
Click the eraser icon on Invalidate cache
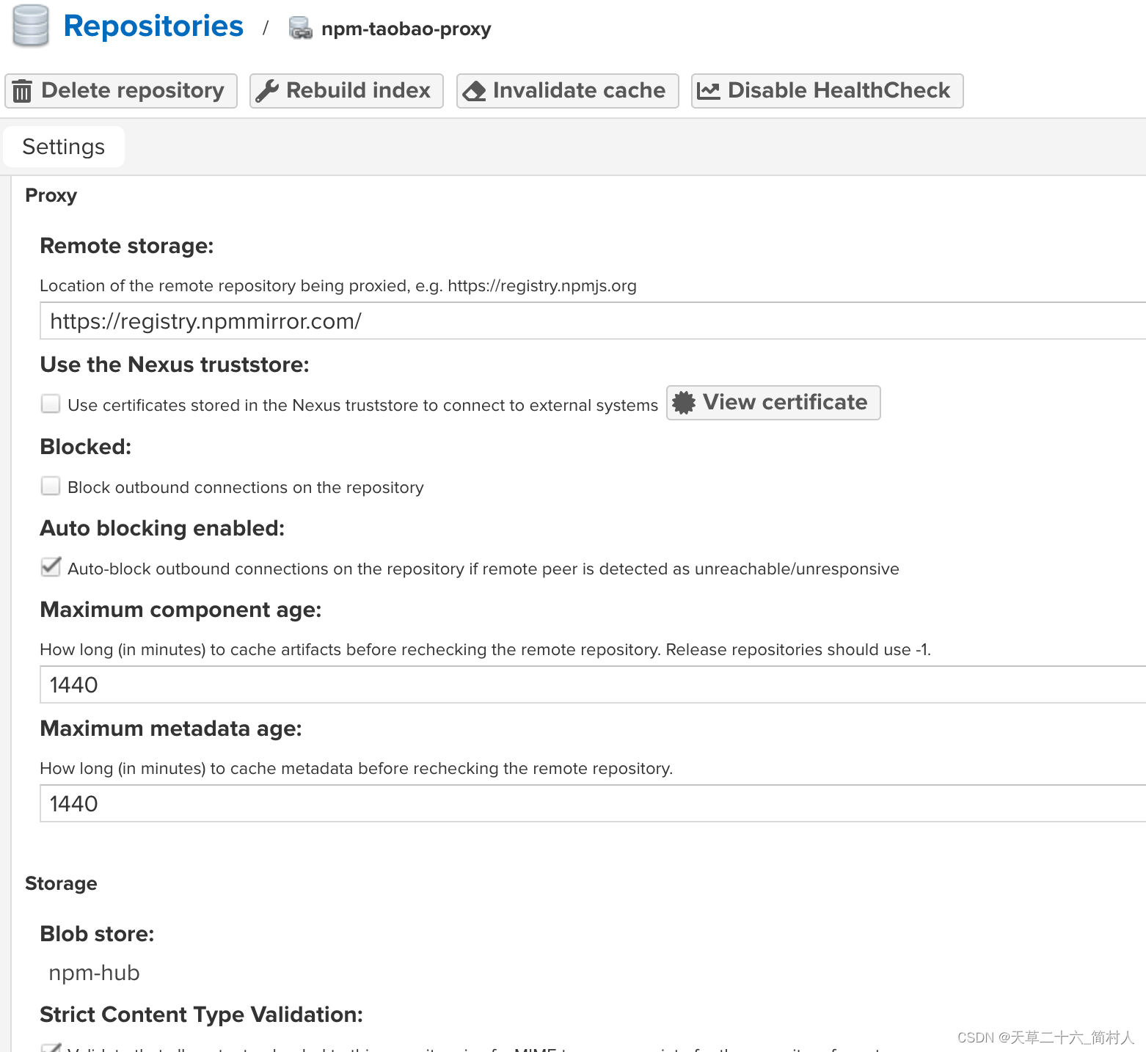tap(475, 91)
